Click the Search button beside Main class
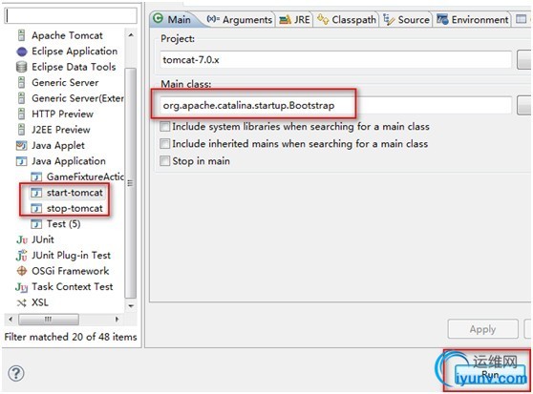The image size is (533, 394). [x=523, y=106]
